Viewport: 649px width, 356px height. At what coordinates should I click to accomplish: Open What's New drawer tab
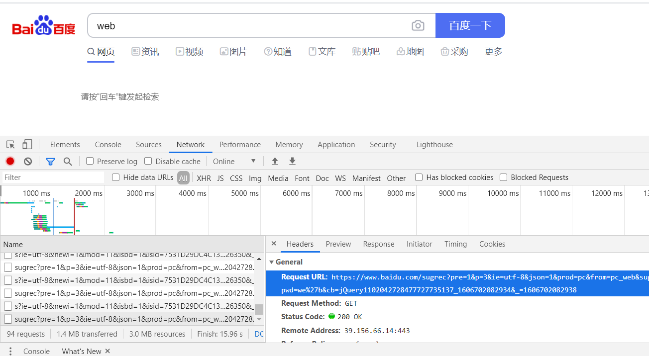click(82, 351)
